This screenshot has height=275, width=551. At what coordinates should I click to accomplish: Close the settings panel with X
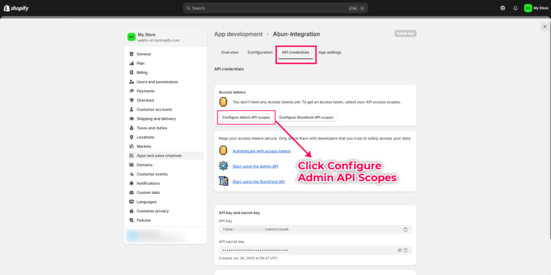(x=545, y=27)
